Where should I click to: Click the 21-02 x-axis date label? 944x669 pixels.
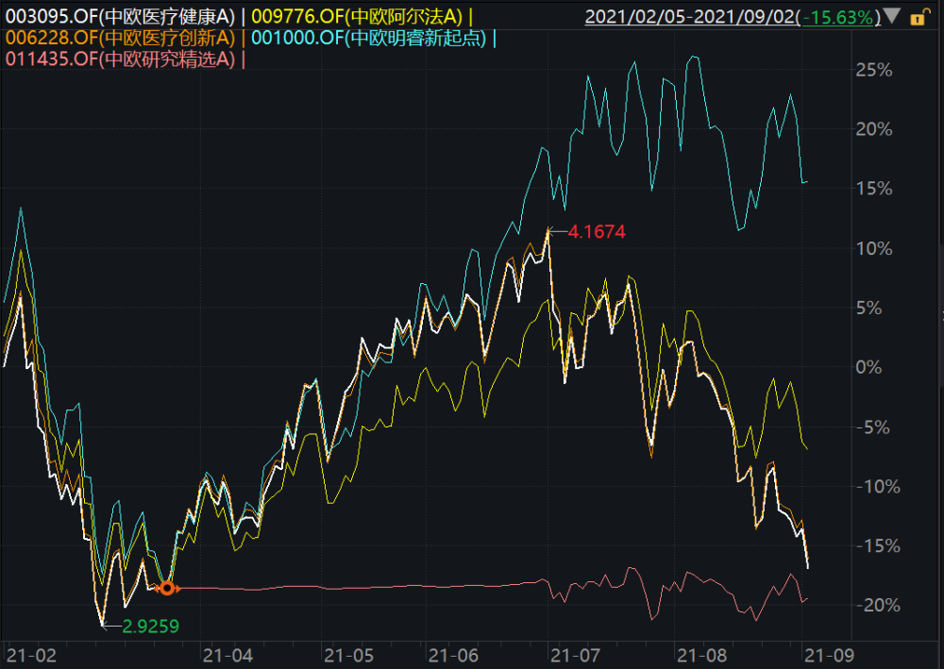point(31,655)
